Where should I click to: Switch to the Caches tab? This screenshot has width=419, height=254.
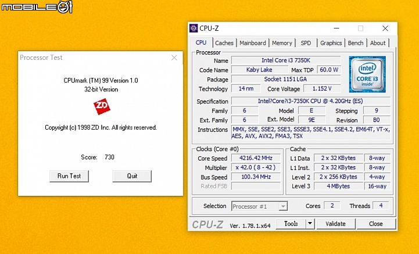pos(224,43)
